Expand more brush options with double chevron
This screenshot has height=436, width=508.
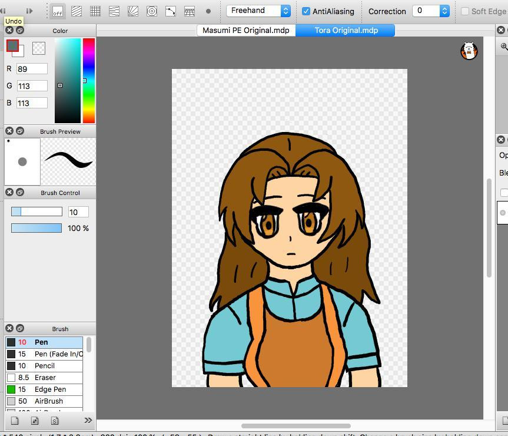pos(88,421)
